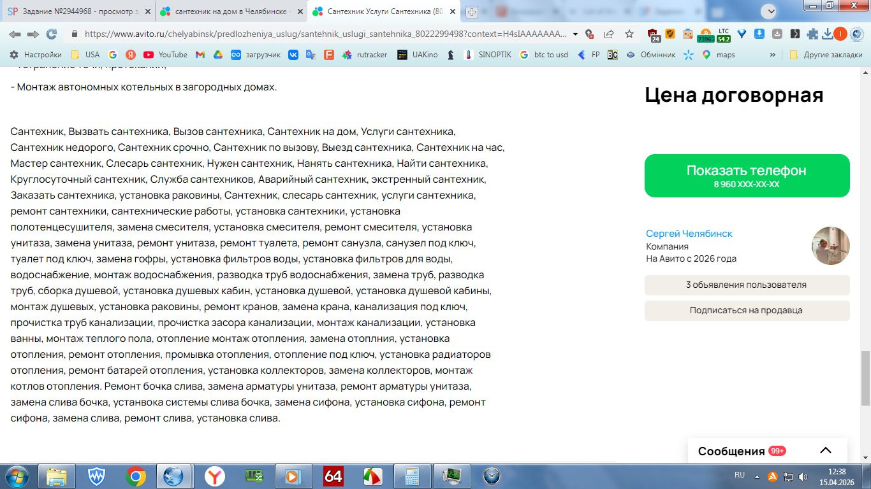
Task: Open the SINOPTIK weather bookmark
Action: [488, 55]
